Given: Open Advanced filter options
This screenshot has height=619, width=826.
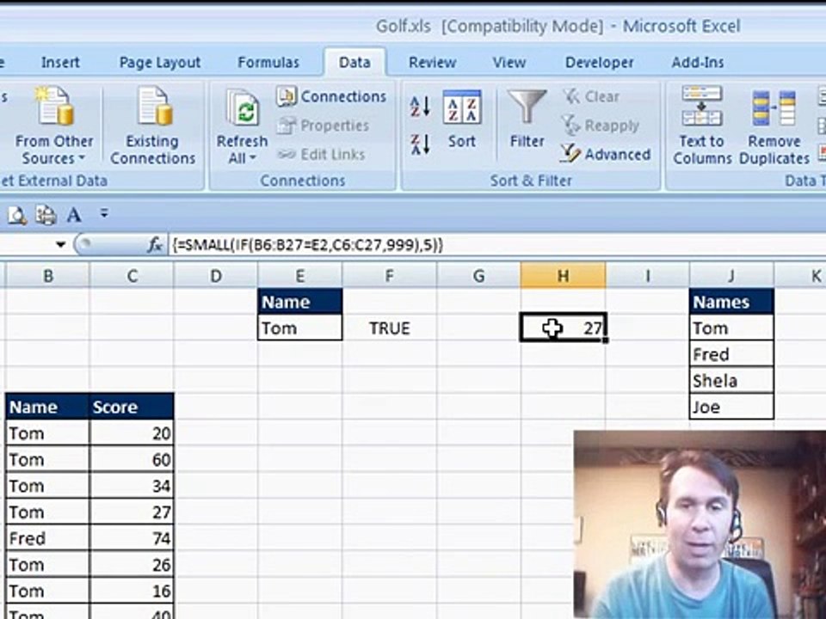Looking at the screenshot, I should pyautogui.click(x=606, y=154).
